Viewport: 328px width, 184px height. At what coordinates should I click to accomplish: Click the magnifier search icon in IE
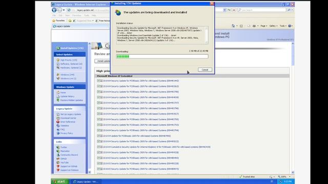(x=289, y=10)
